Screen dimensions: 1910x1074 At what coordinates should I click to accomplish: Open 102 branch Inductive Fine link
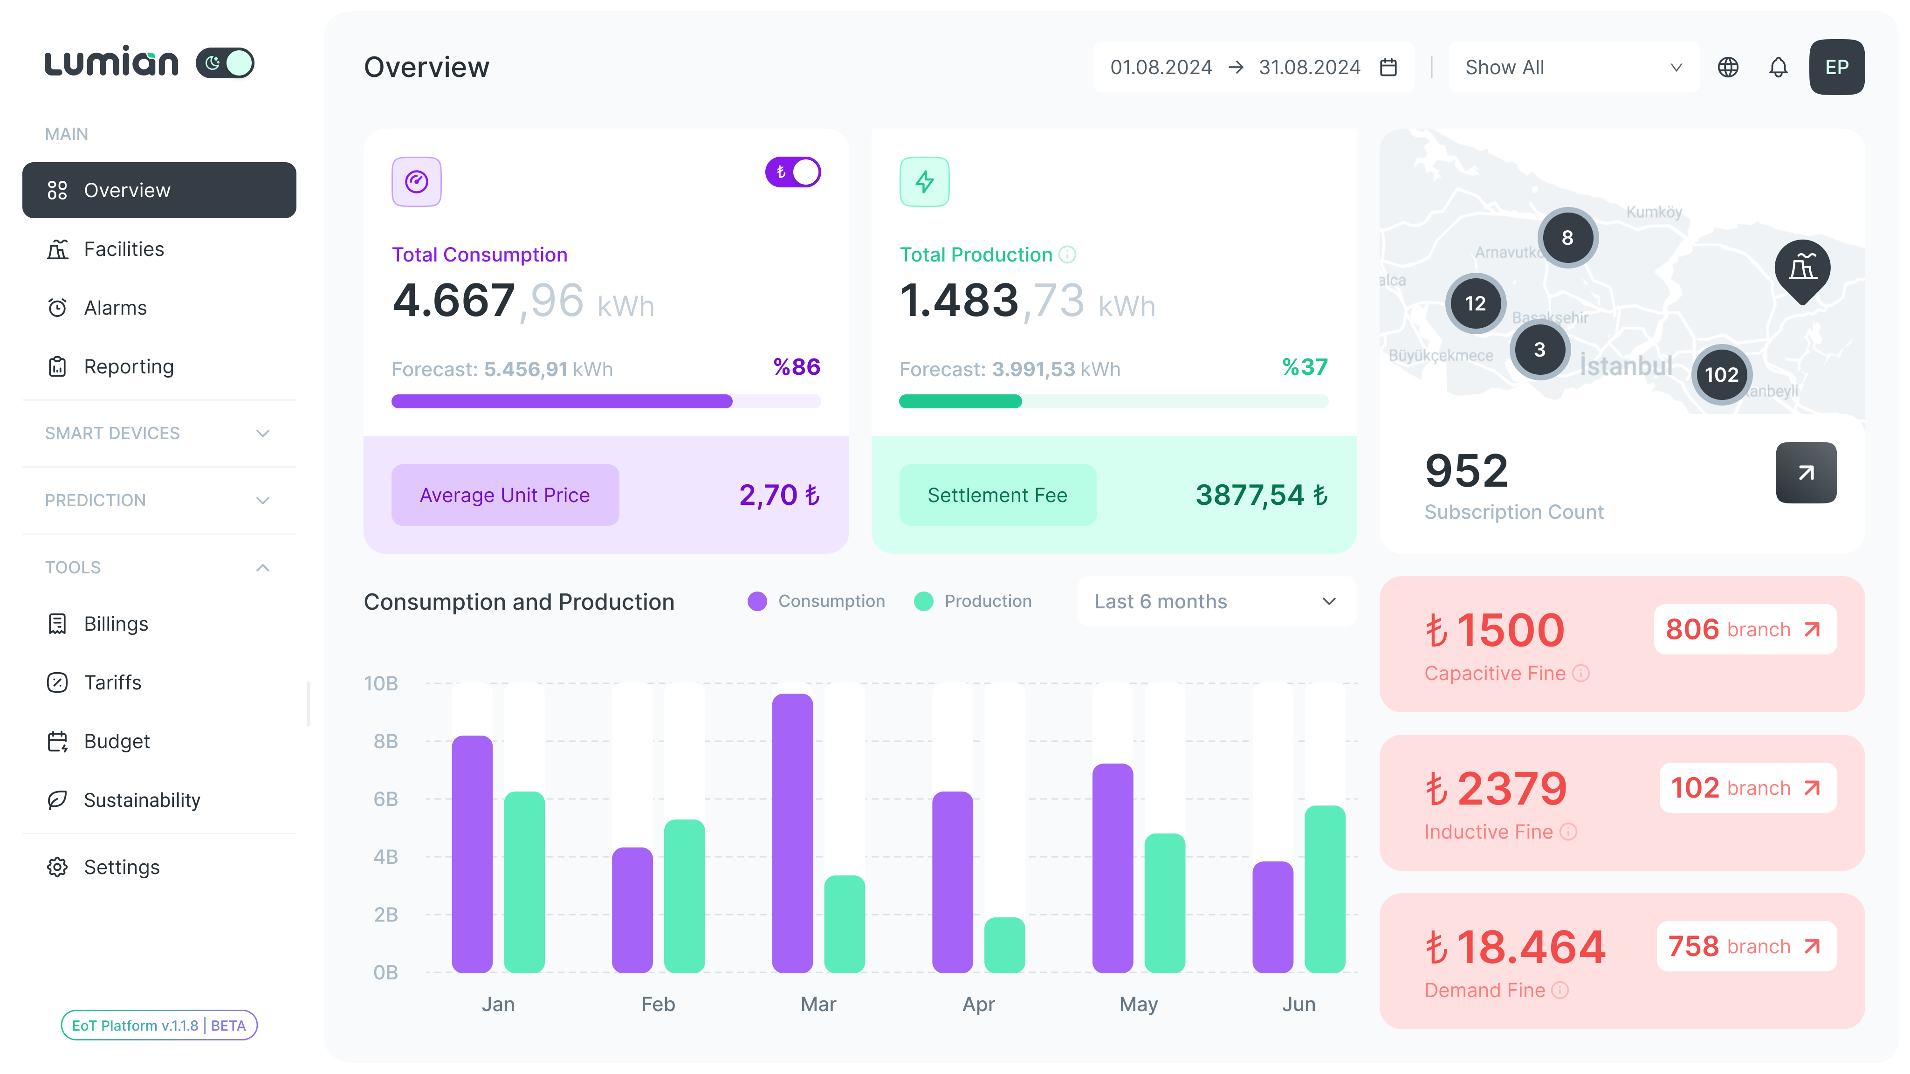pos(1748,788)
